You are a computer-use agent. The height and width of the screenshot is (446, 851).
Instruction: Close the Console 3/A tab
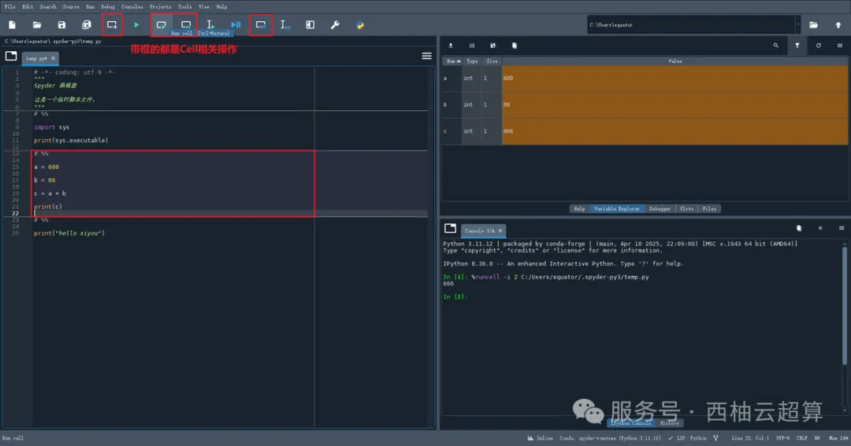pyautogui.click(x=500, y=230)
